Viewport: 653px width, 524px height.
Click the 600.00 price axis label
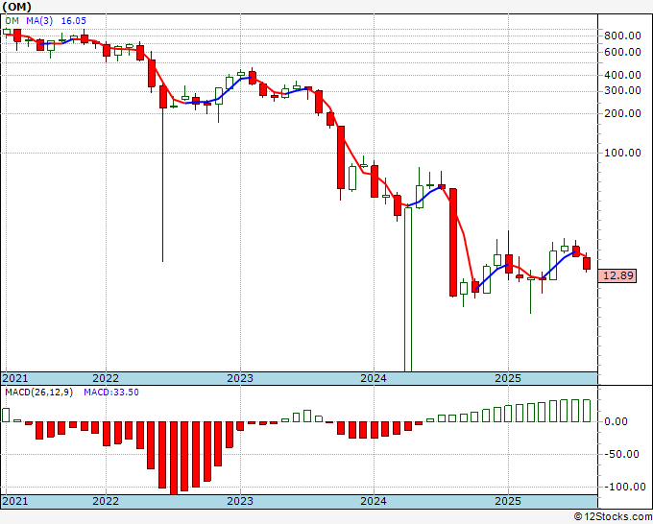[x=622, y=52]
